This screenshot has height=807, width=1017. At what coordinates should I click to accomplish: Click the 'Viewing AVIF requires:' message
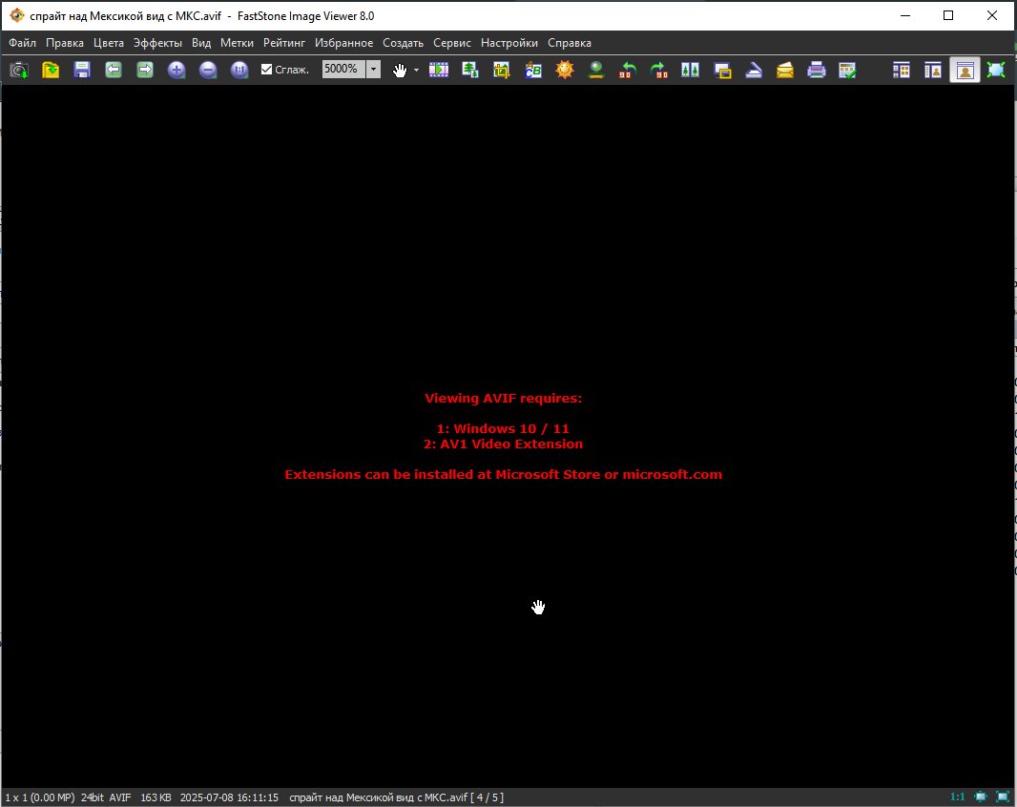pos(504,399)
